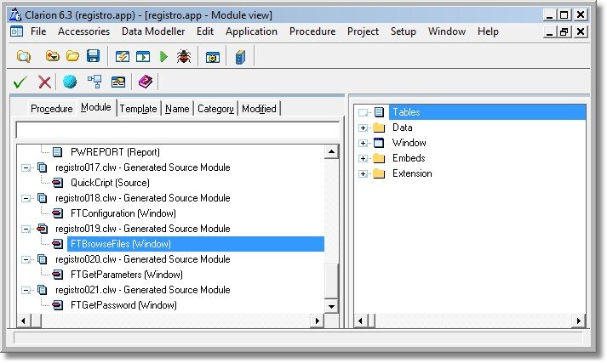
Task: Switch to the Procedure tab
Action: tap(51, 109)
